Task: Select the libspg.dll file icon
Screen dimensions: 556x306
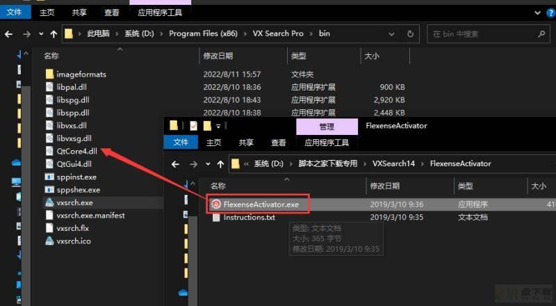Action: pyautogui.click(x=49, y=99)
